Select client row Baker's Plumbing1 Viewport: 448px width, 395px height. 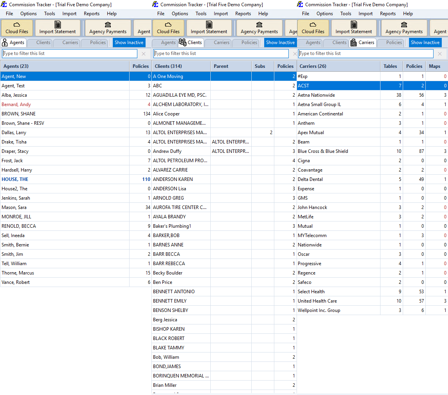[224, 226]
